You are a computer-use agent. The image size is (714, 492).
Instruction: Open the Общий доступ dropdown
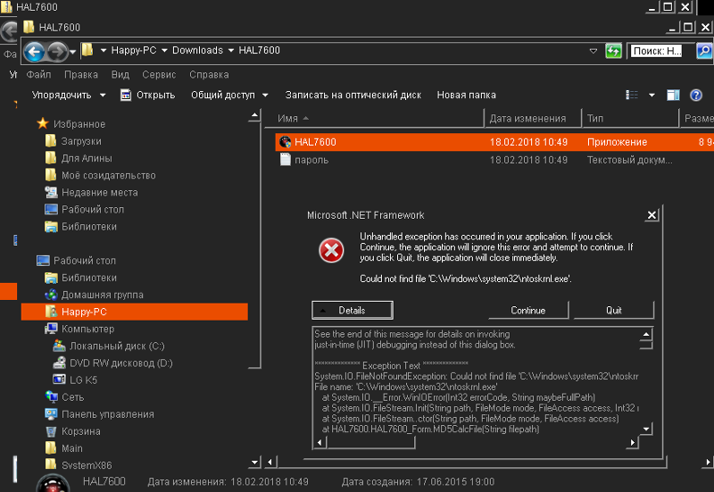(229, 95)
